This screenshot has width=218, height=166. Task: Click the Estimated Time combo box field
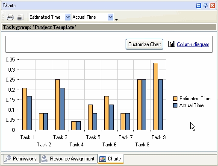click(x=50, y=17)
